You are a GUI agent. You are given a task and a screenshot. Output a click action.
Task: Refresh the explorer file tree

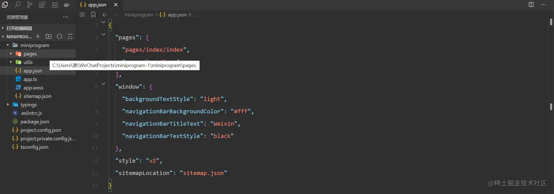[x=59, y=37]
